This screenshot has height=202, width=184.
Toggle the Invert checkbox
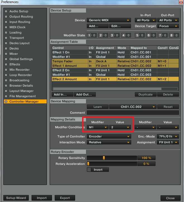click(x=89, y=170)
